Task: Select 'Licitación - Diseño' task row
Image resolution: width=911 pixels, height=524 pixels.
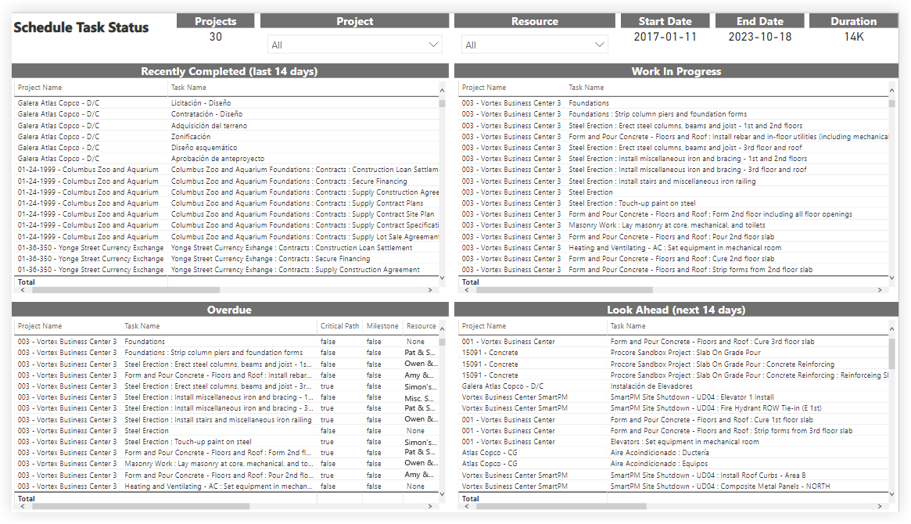Action: [227, 102]
